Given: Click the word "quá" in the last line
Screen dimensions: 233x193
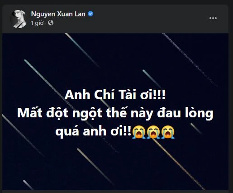Looking at the screenshot, I should (67, 132).
